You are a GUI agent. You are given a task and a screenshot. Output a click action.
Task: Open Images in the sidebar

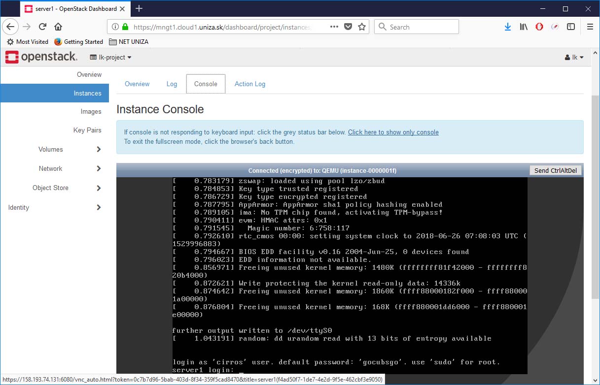click(91, 112)
